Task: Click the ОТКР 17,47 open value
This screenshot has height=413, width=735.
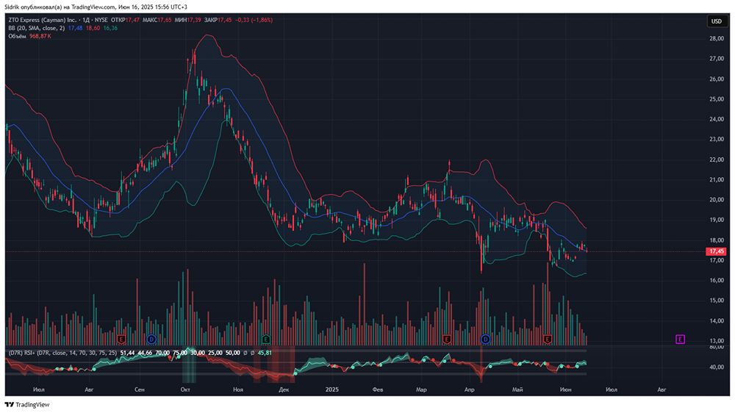Action: 125,20
